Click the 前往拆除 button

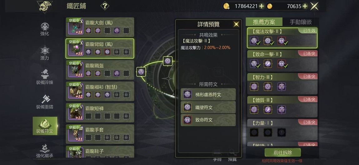tap(283, 153)
